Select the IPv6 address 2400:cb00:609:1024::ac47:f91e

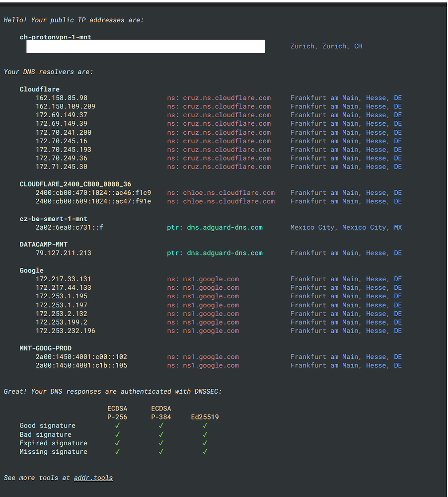93,201
